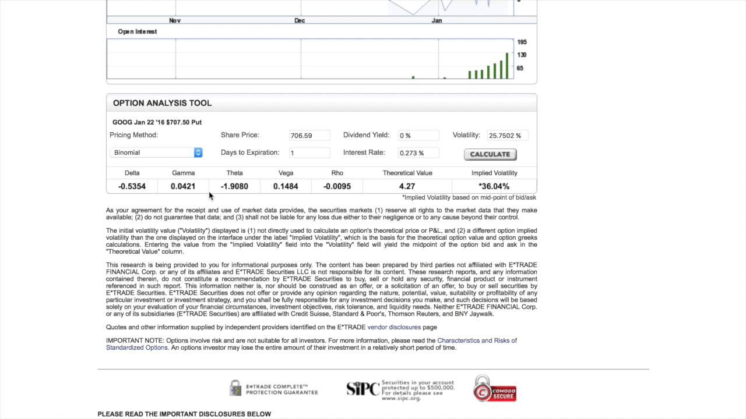Click the Vega column header
The width and height of the screenshot is (746, 419).
[x=286, y=173]
